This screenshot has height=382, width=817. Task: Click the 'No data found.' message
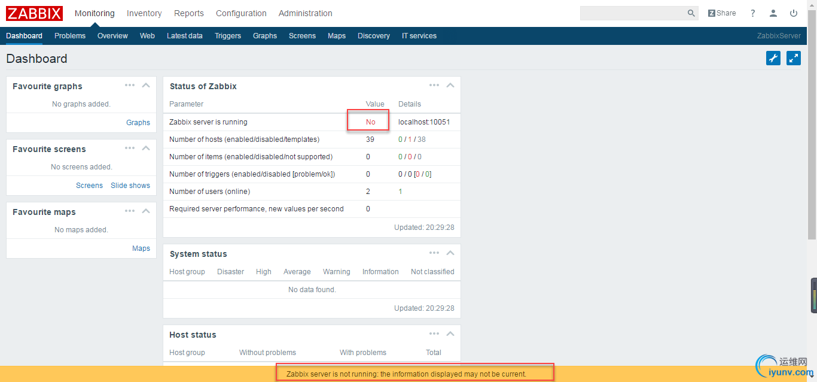pyautogui.click(x=312, y=290)
